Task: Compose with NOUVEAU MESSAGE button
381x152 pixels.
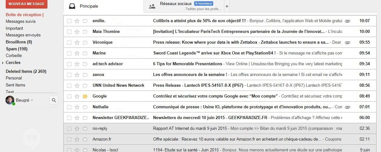Action: point(26,4)
